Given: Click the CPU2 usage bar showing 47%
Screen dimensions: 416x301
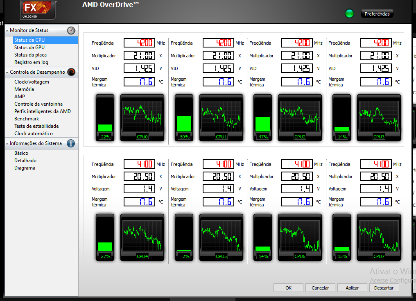Looking at the screenshot, I should (x=262, y=118).
